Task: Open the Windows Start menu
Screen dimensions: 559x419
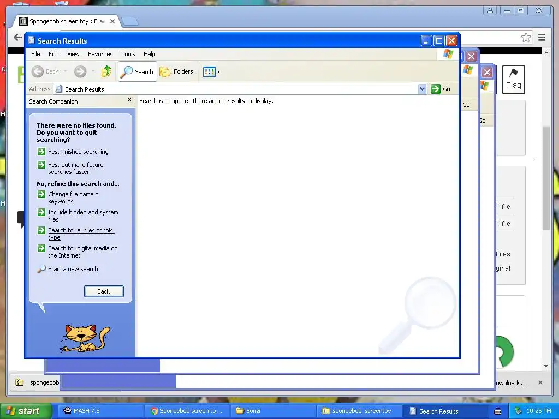Action: click(x=26, y=411)
